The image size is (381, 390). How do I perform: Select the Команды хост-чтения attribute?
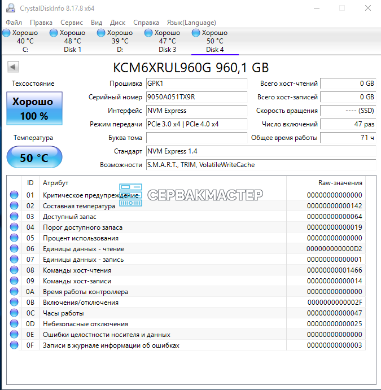[77, 270]
